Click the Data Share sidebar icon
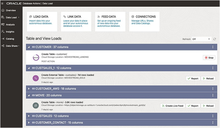Screen dimensions: 220x128 pyautogui.click(x=3, y=46)
